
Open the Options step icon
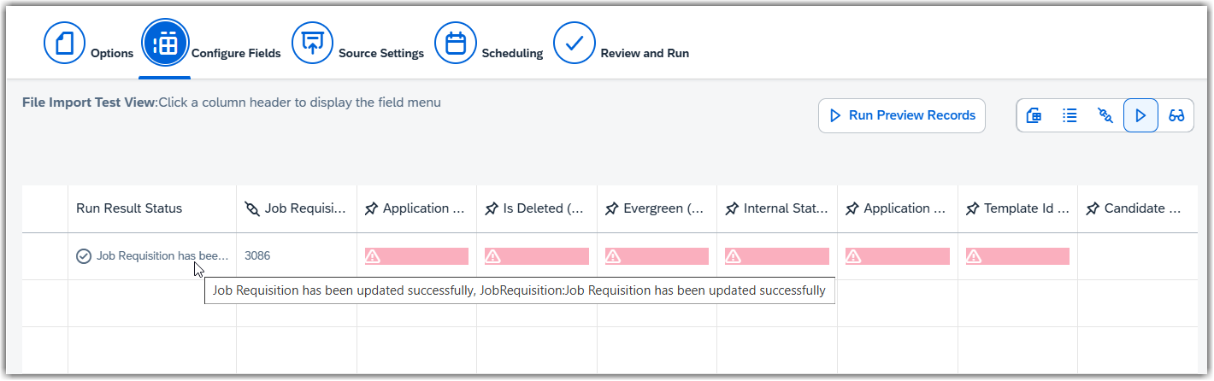point(65,43)
